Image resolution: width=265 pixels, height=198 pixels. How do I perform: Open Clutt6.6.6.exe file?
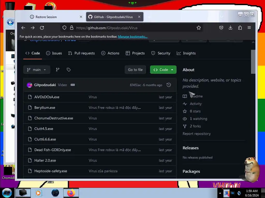pos(45,139)
